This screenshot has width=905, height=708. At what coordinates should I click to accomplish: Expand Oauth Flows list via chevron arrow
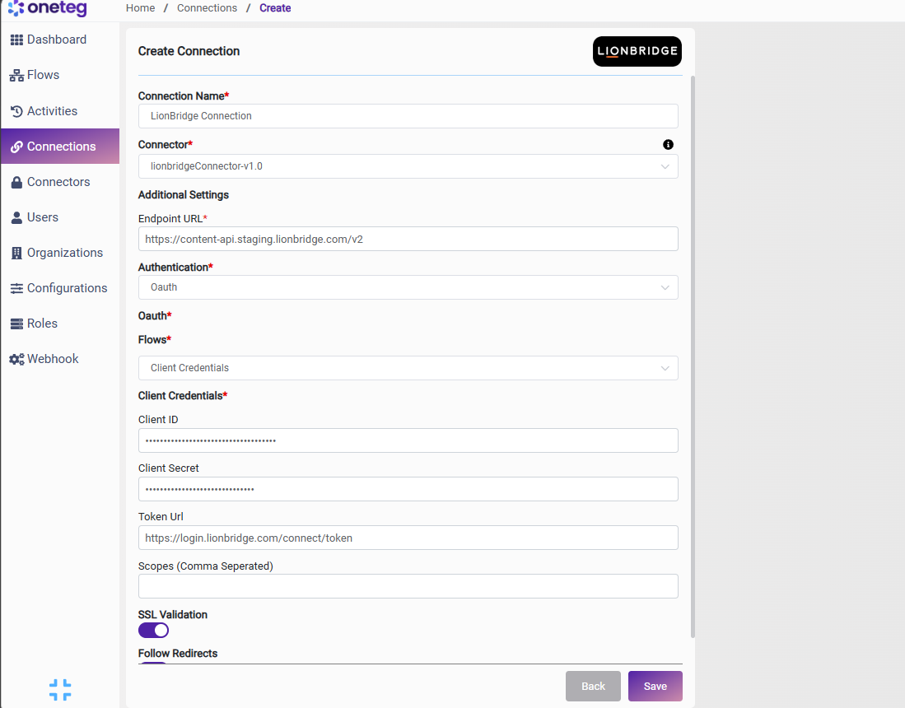pos(665,369)
